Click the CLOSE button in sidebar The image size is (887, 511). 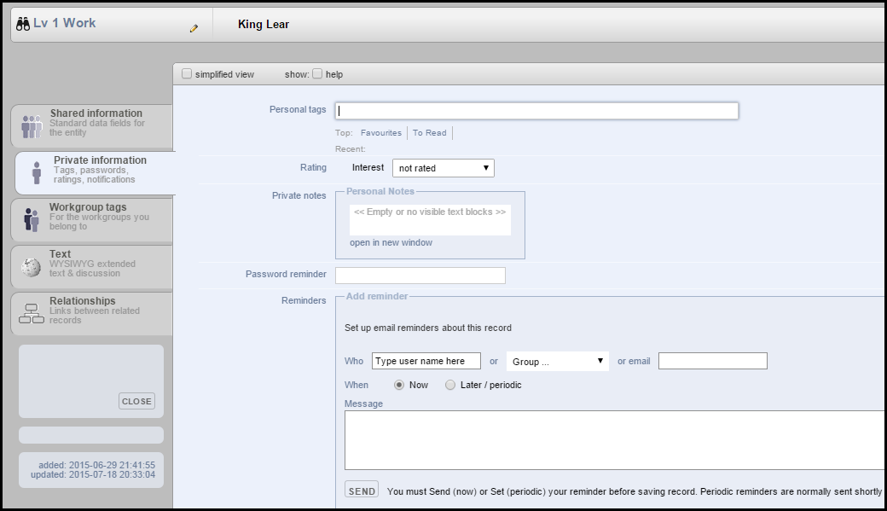point(137,401)
